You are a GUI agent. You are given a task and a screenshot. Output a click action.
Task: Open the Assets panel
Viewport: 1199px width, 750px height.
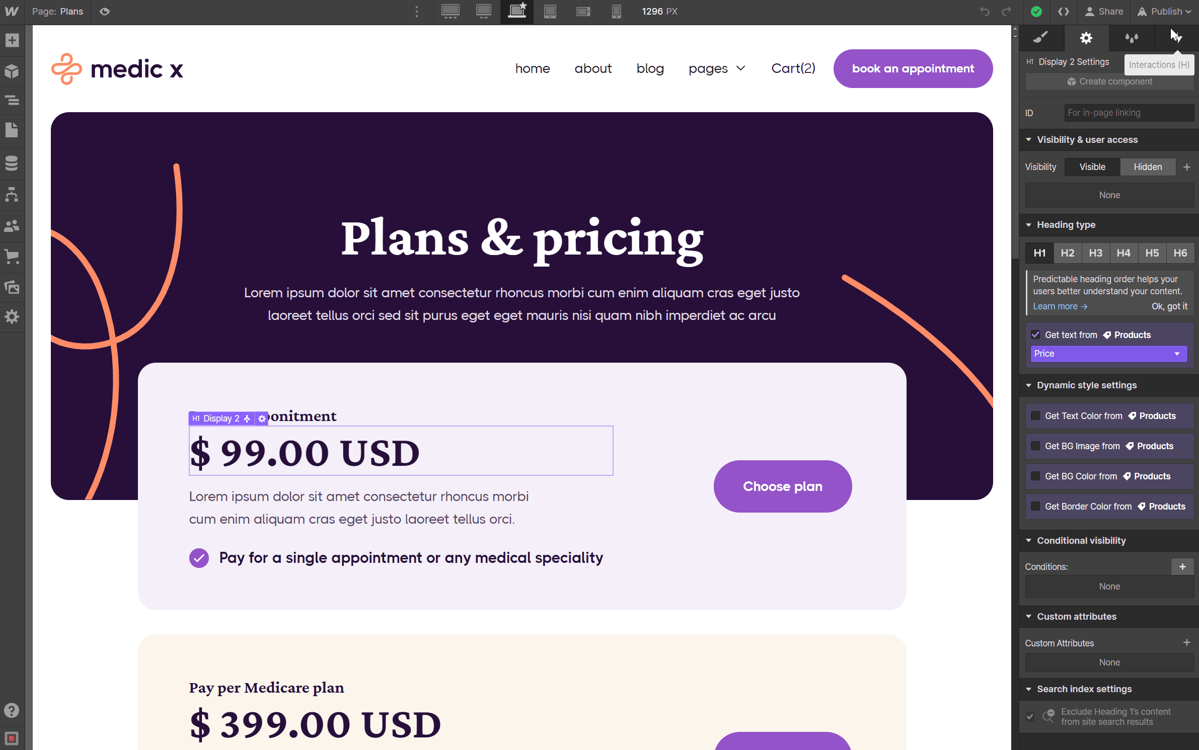point(12,287)
